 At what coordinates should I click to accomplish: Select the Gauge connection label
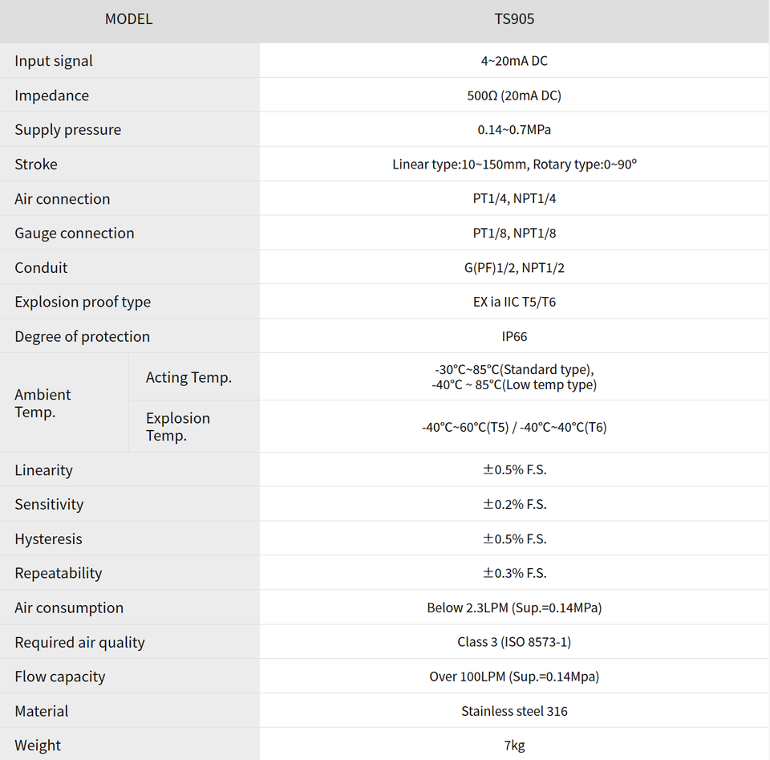pos(75,234)
